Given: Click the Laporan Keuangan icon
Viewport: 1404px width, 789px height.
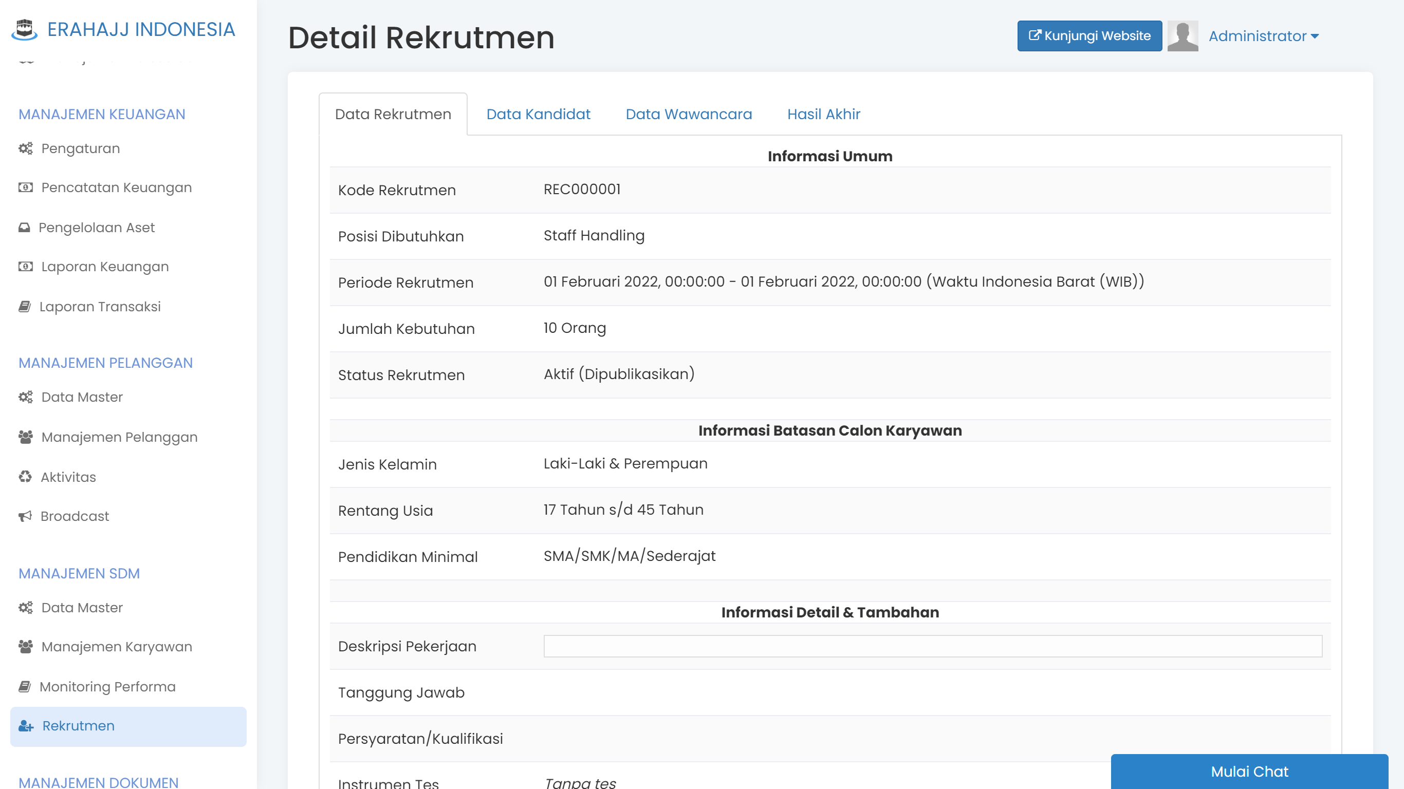Looking at the screenshot, I should [25, 267].
